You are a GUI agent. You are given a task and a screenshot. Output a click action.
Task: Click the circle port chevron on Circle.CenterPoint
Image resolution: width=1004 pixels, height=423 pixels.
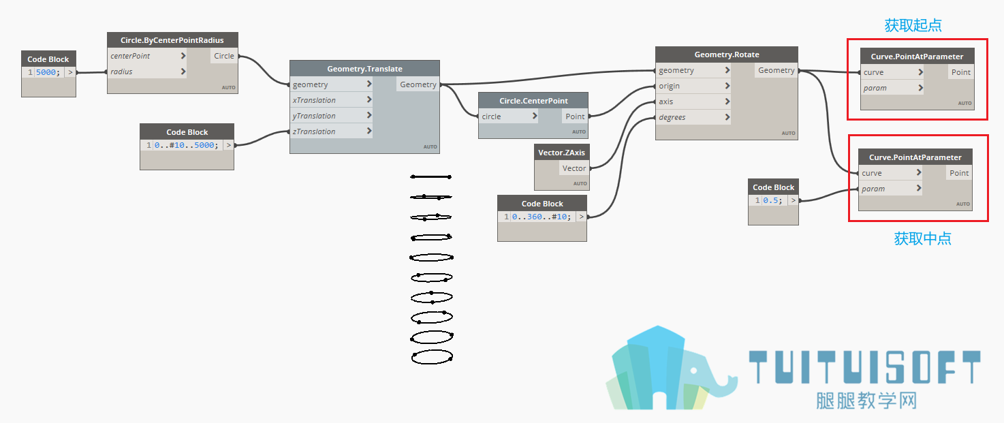click(535, 116)
